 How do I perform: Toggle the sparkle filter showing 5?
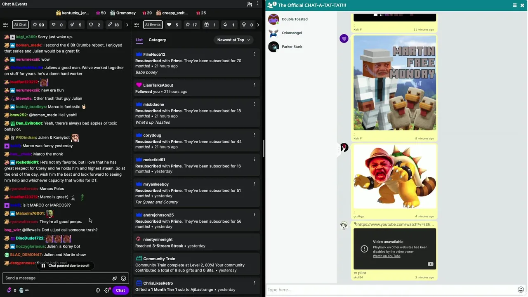coord(76,25)
